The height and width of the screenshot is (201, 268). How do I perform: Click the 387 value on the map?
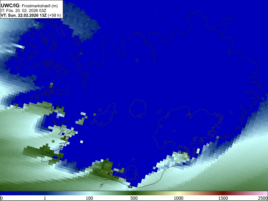[182, 152]
